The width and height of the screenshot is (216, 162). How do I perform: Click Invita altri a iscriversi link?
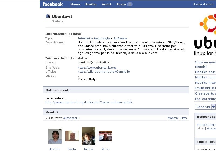pos(205,88)
